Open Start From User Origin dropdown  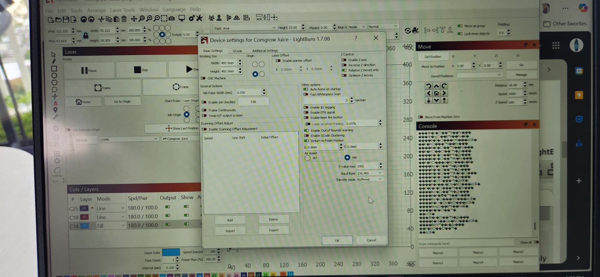point(191,101)
